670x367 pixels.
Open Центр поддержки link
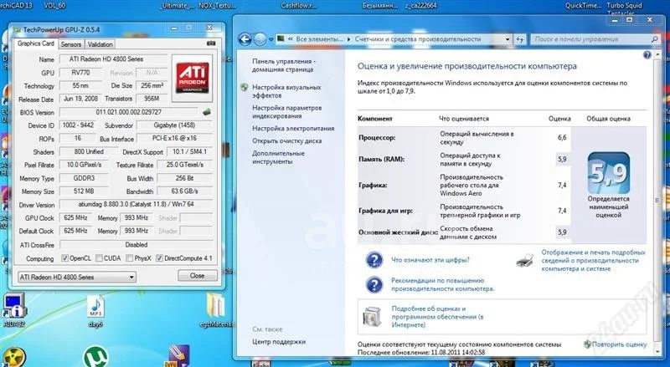coord(279,342)
